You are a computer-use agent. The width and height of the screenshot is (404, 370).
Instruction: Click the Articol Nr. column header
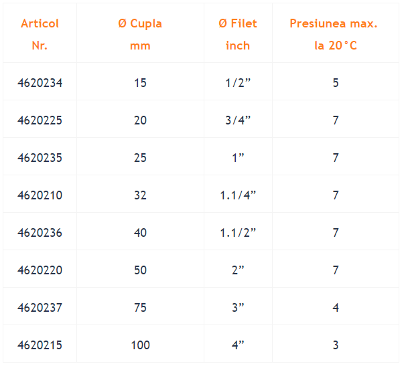[x=40, y=34]
